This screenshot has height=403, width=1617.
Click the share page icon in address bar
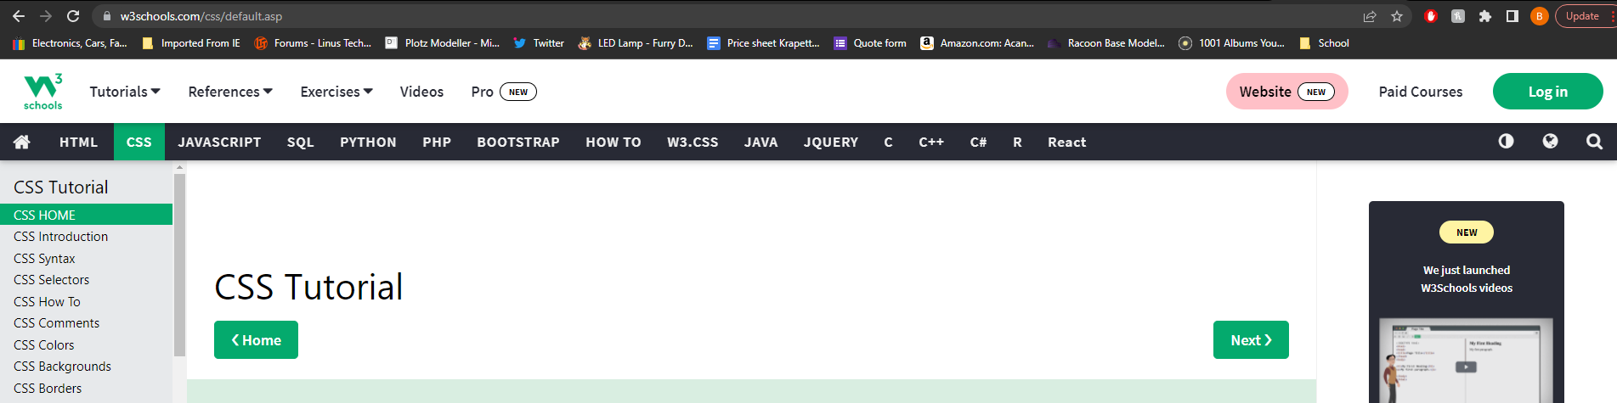(x=1370, y=16)
